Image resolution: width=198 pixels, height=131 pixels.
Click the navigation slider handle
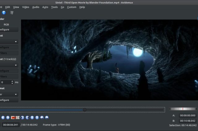(x=84, y=109)
